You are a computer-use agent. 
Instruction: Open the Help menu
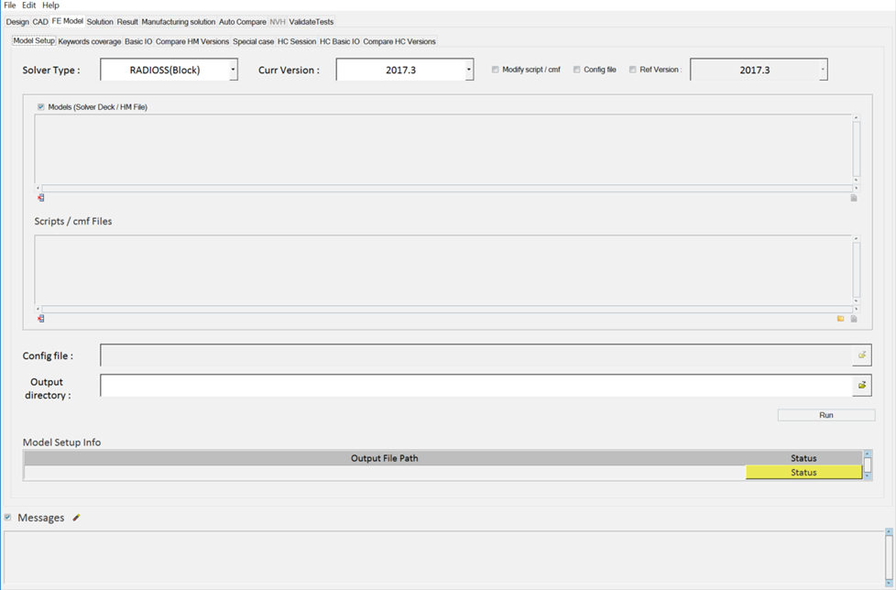point(51,5)
